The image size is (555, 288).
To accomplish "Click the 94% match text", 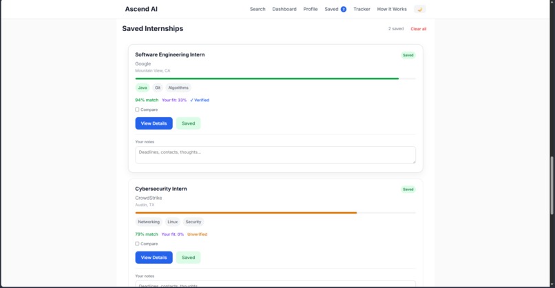I will [x=147, y=101].
